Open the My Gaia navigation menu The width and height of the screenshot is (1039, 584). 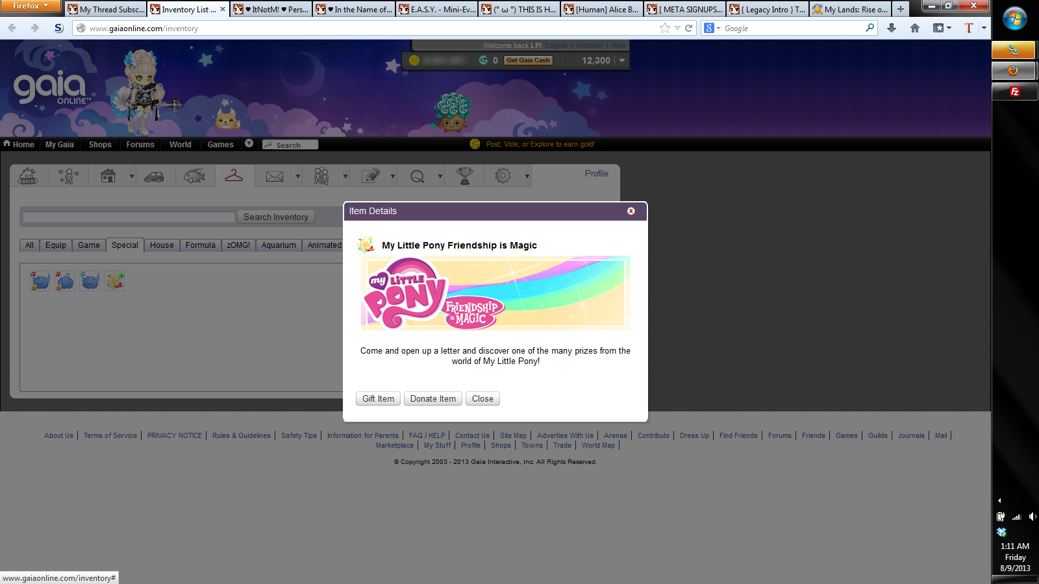coord(60,145)
